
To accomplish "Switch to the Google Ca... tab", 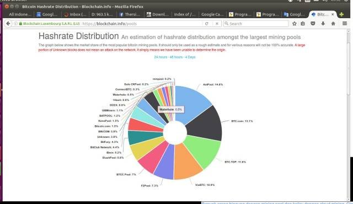I will [212, 14].
